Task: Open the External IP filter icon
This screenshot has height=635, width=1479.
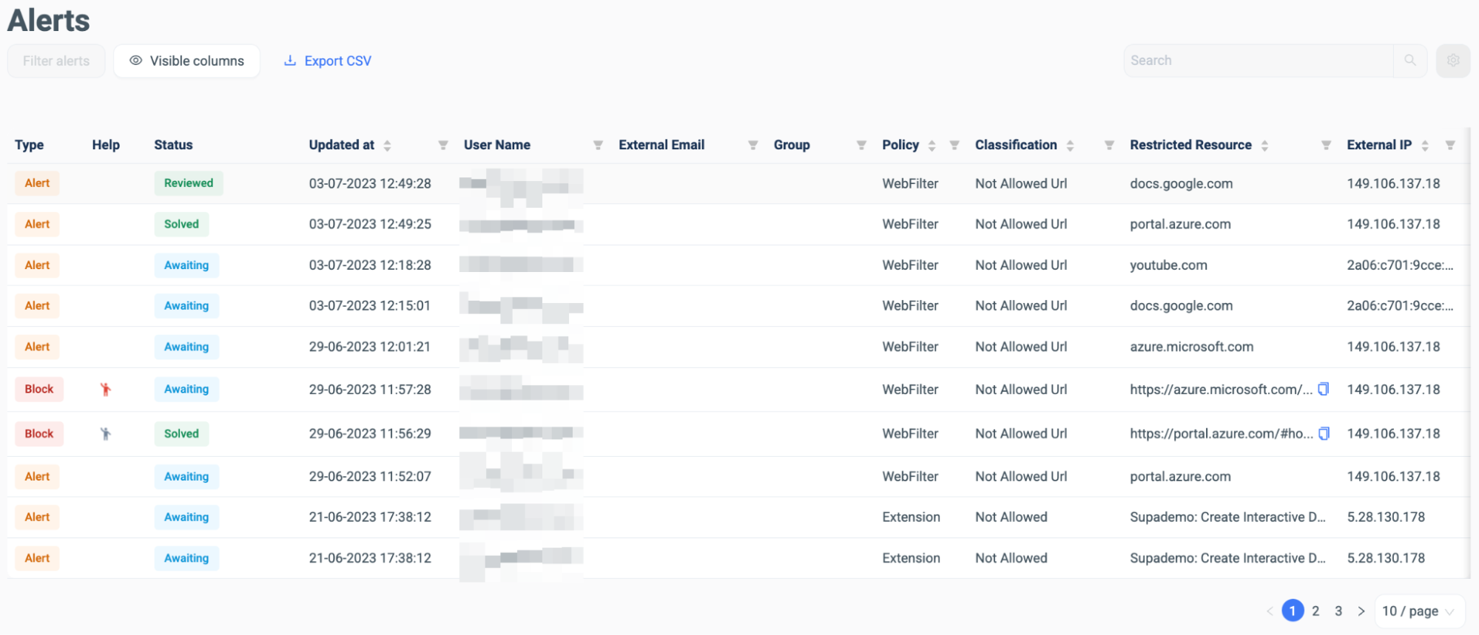Action: [x=1450, y=145]
